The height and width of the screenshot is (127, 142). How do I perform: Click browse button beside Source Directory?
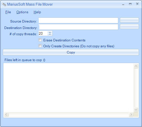coord(129,20)
